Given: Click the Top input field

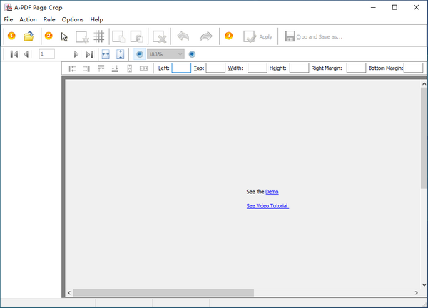Looking at the screenshot, I should click(215, 68).
